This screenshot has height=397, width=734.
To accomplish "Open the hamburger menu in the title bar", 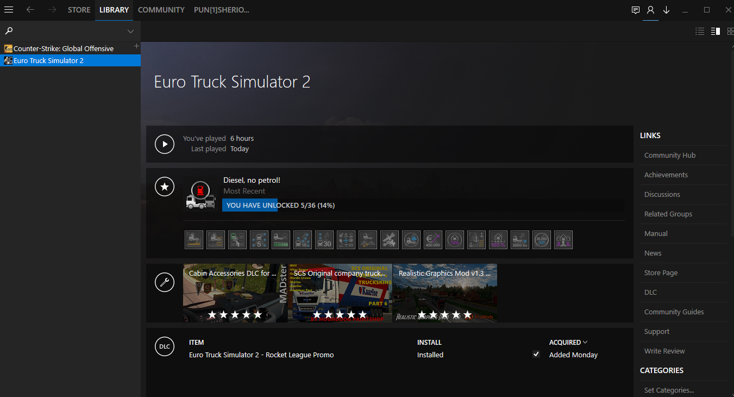I will tap(9, 10).
